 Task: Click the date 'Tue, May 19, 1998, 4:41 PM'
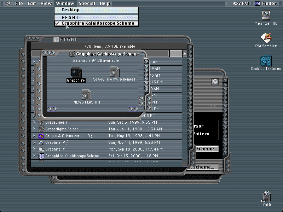pos(134,136)
